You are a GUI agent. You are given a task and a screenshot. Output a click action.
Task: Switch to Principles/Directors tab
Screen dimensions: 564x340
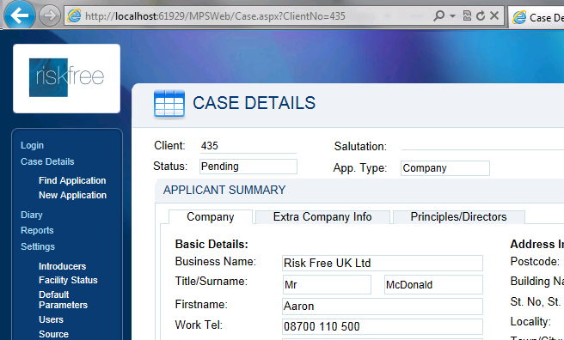pyautogui.click(x=458, y=217)
